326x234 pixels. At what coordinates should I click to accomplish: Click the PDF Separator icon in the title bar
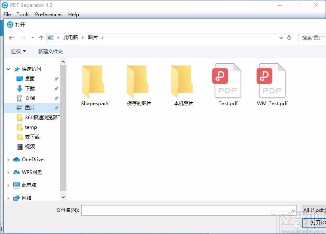coord(5,5)
